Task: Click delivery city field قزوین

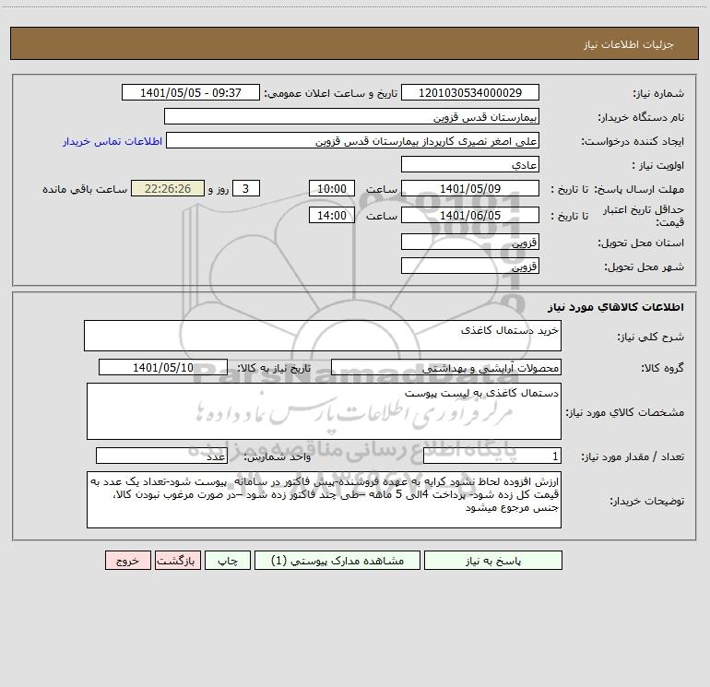Action: [470, 266]
